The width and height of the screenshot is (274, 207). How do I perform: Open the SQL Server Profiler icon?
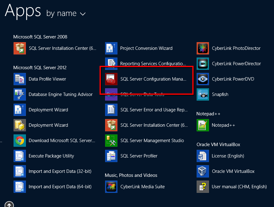tap(111, 156)
